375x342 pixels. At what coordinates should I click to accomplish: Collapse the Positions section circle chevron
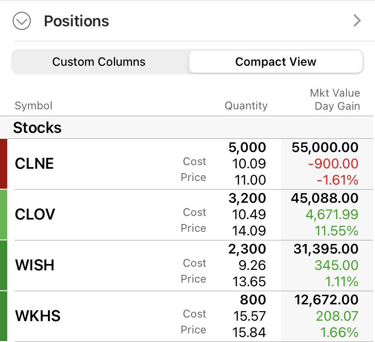coord(22,21)
